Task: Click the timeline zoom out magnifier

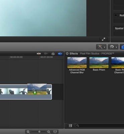Action: click(x=28, y=132)
